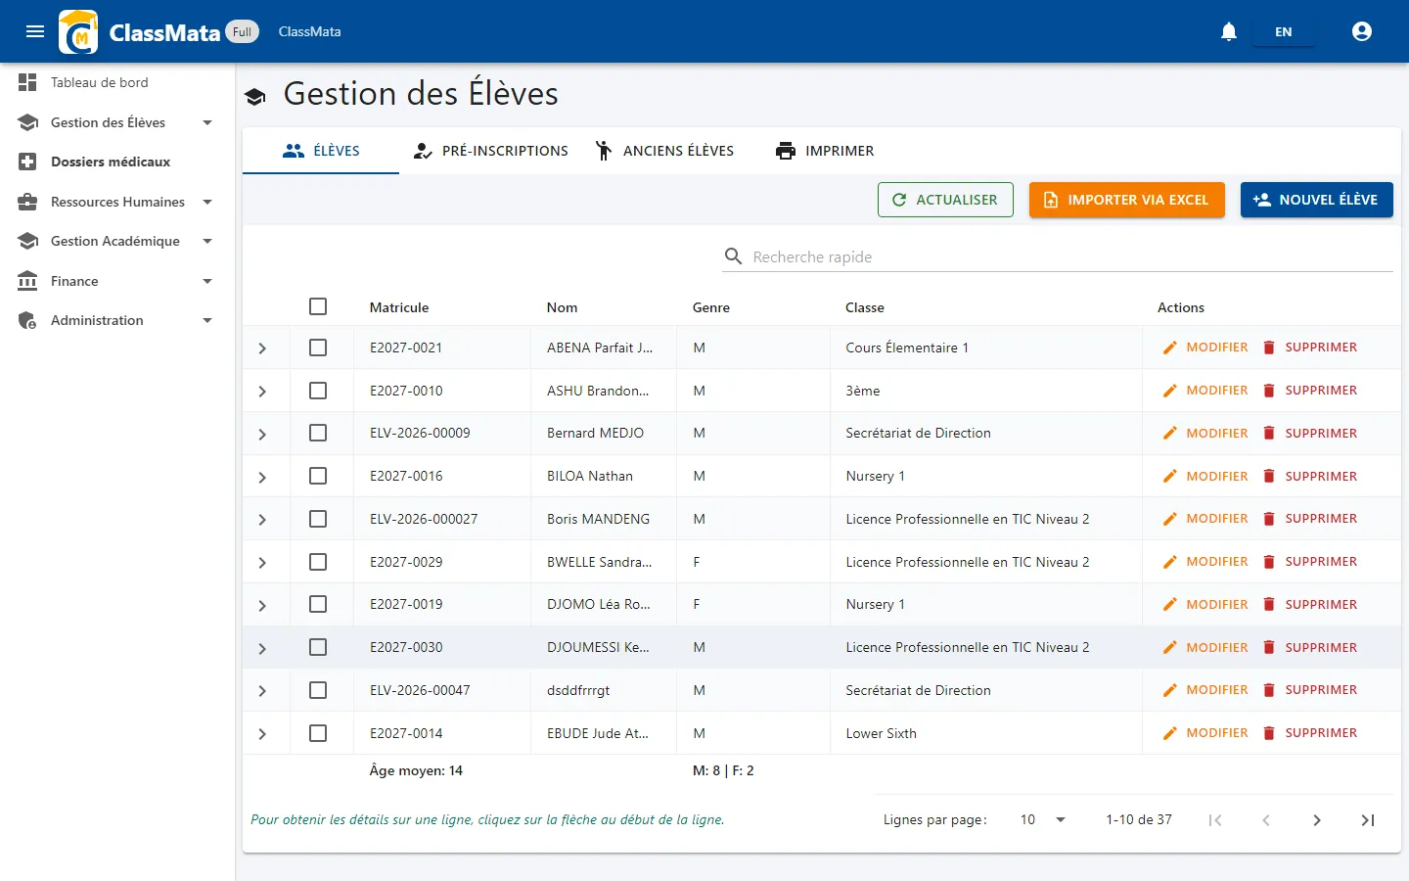Click the ACTUALISER refresh button
This screenshot has width=1409, height=881.
(945, 200)
